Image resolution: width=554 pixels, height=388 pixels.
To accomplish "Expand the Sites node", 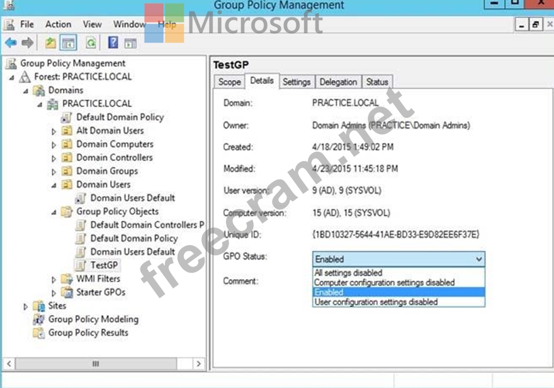I will 25,306.
